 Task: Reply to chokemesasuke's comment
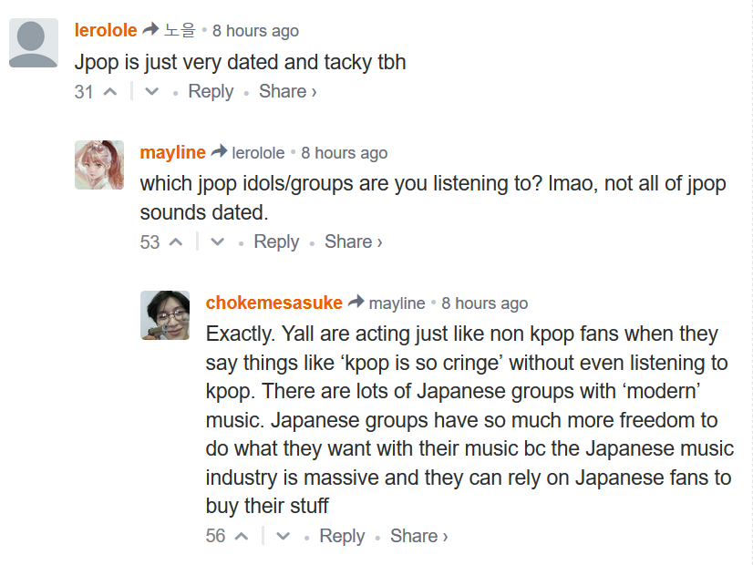point(342,537)
